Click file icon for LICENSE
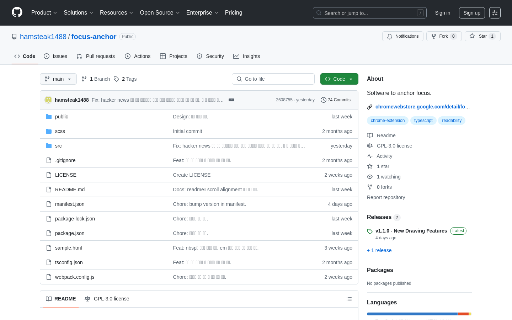512x320 pixels. click(49, 175)
